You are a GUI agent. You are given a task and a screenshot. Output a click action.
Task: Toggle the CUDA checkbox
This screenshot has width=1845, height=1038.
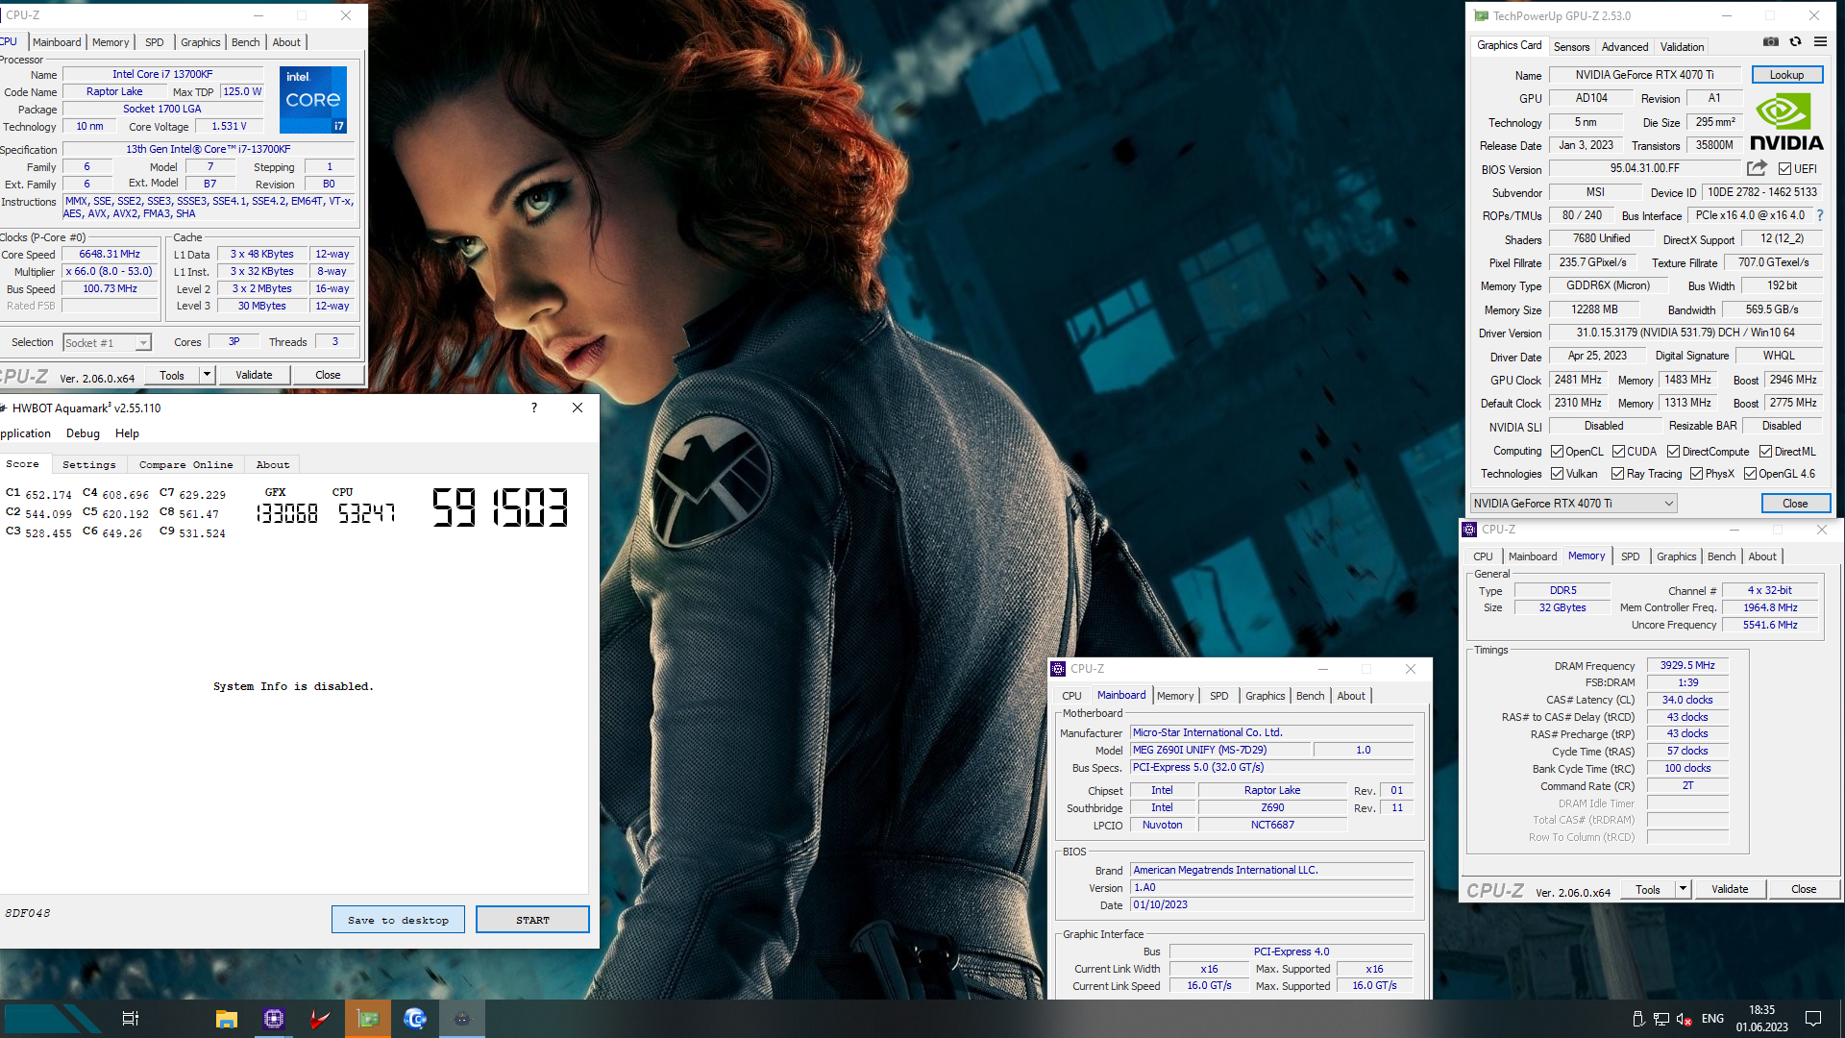[1618, 452]
